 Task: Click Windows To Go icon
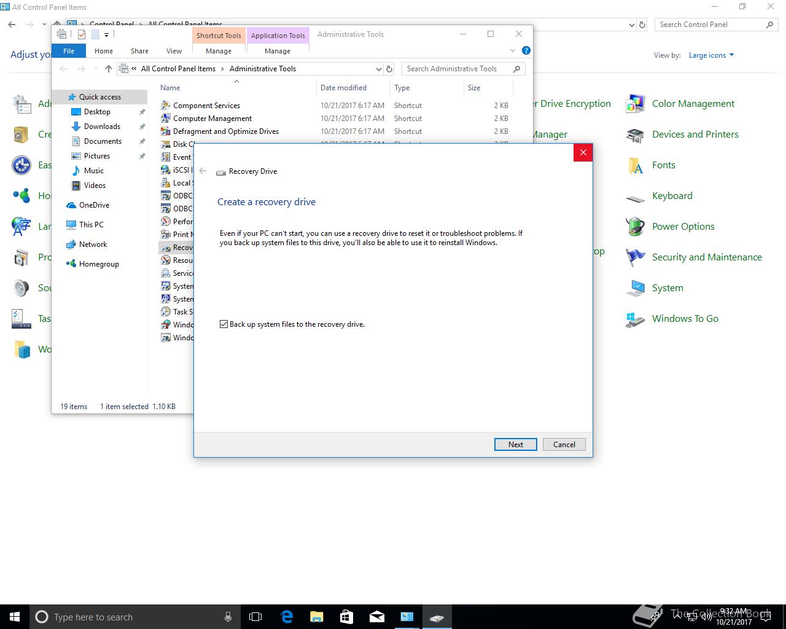click(635, 319)
